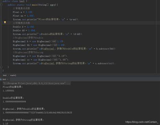Click the println line with (a-aa)
This screenshot has width=160, height=125.
(46, 19)
